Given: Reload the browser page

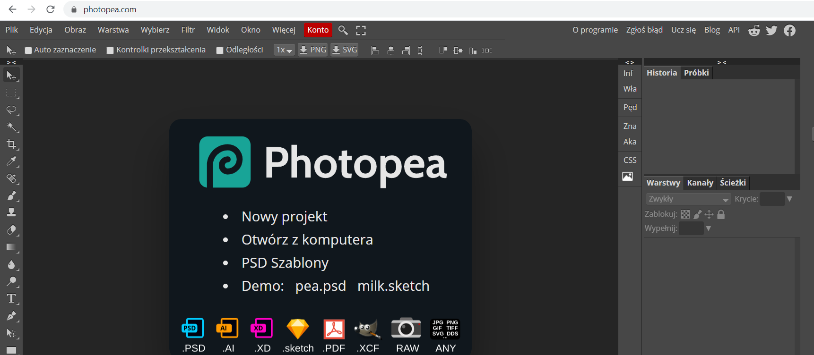Looking at the screenshot, I should 51,9.
